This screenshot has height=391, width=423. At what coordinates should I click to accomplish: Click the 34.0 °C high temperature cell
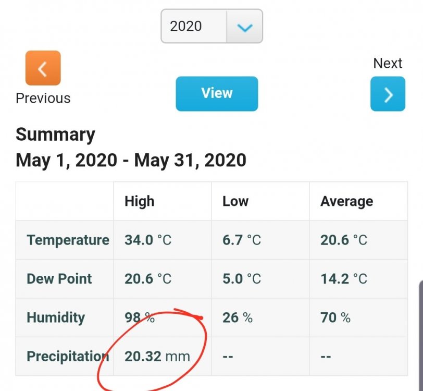coord(148,240)
